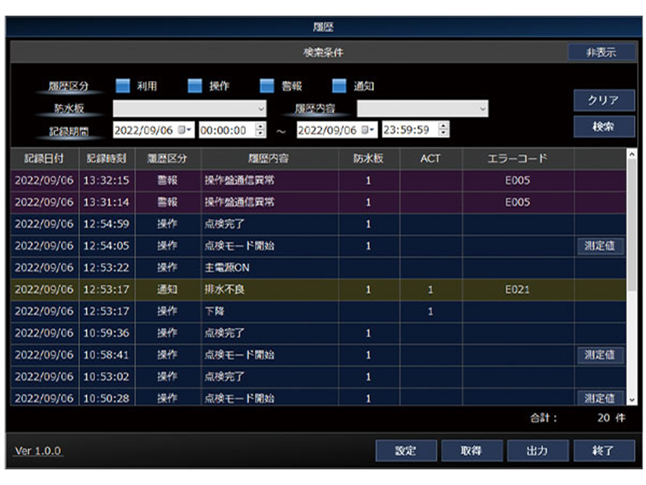Toggle the 利用 history type checkbox
Screen dimensions: 646x485
click(123, 86)
